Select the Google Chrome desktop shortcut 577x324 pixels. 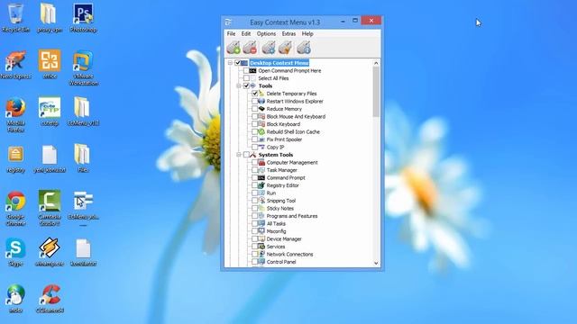point(15,208)
